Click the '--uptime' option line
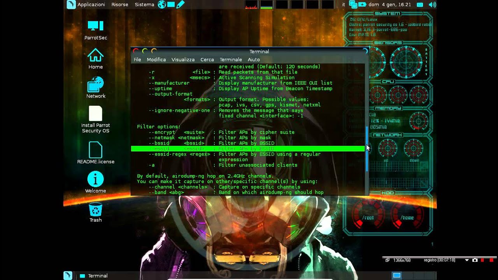 [240, 88]
